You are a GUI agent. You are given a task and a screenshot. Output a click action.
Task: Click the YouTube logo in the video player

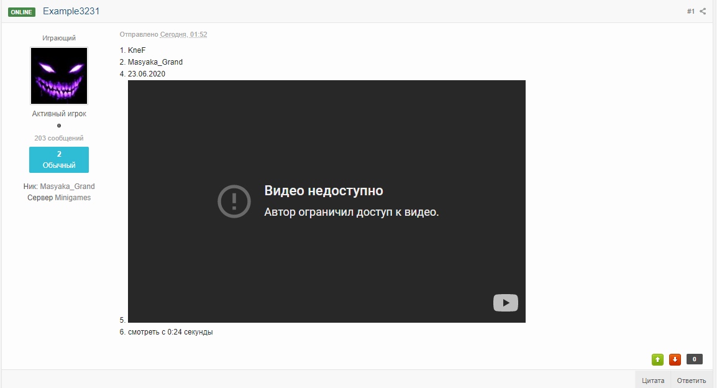(x=506, y=303)
